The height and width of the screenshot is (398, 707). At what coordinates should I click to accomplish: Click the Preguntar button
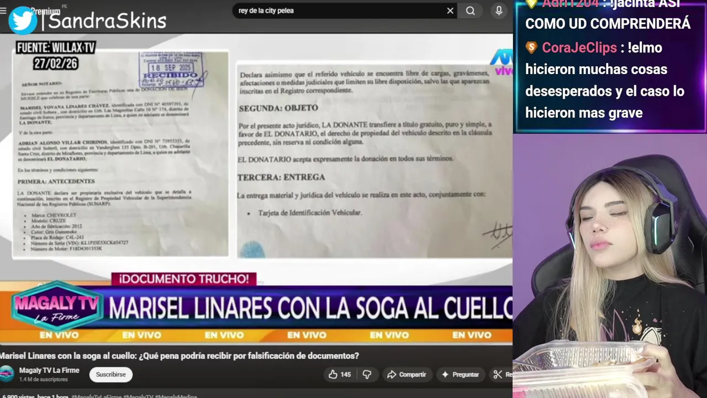(460, 374)
